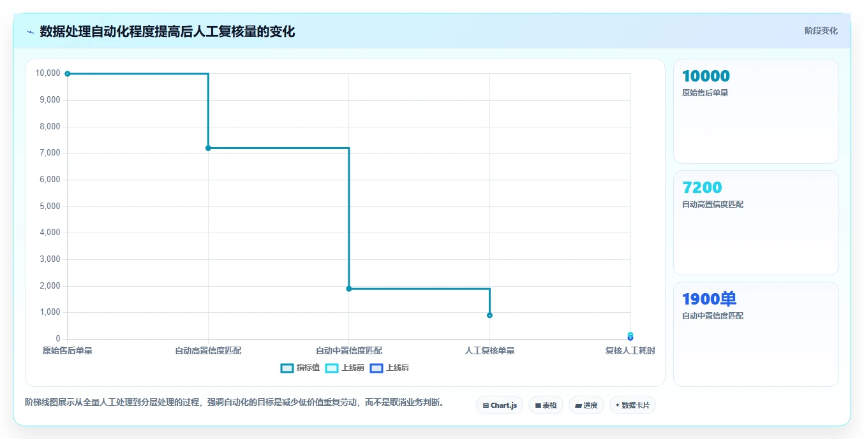The image size is (864, 439).
Task: Click the 进度 tag button
Action: pos(586,405)
